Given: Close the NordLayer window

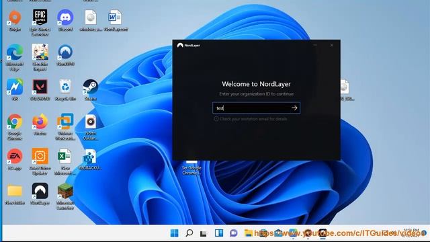Looking at the screenshot, I should point(331,45).
